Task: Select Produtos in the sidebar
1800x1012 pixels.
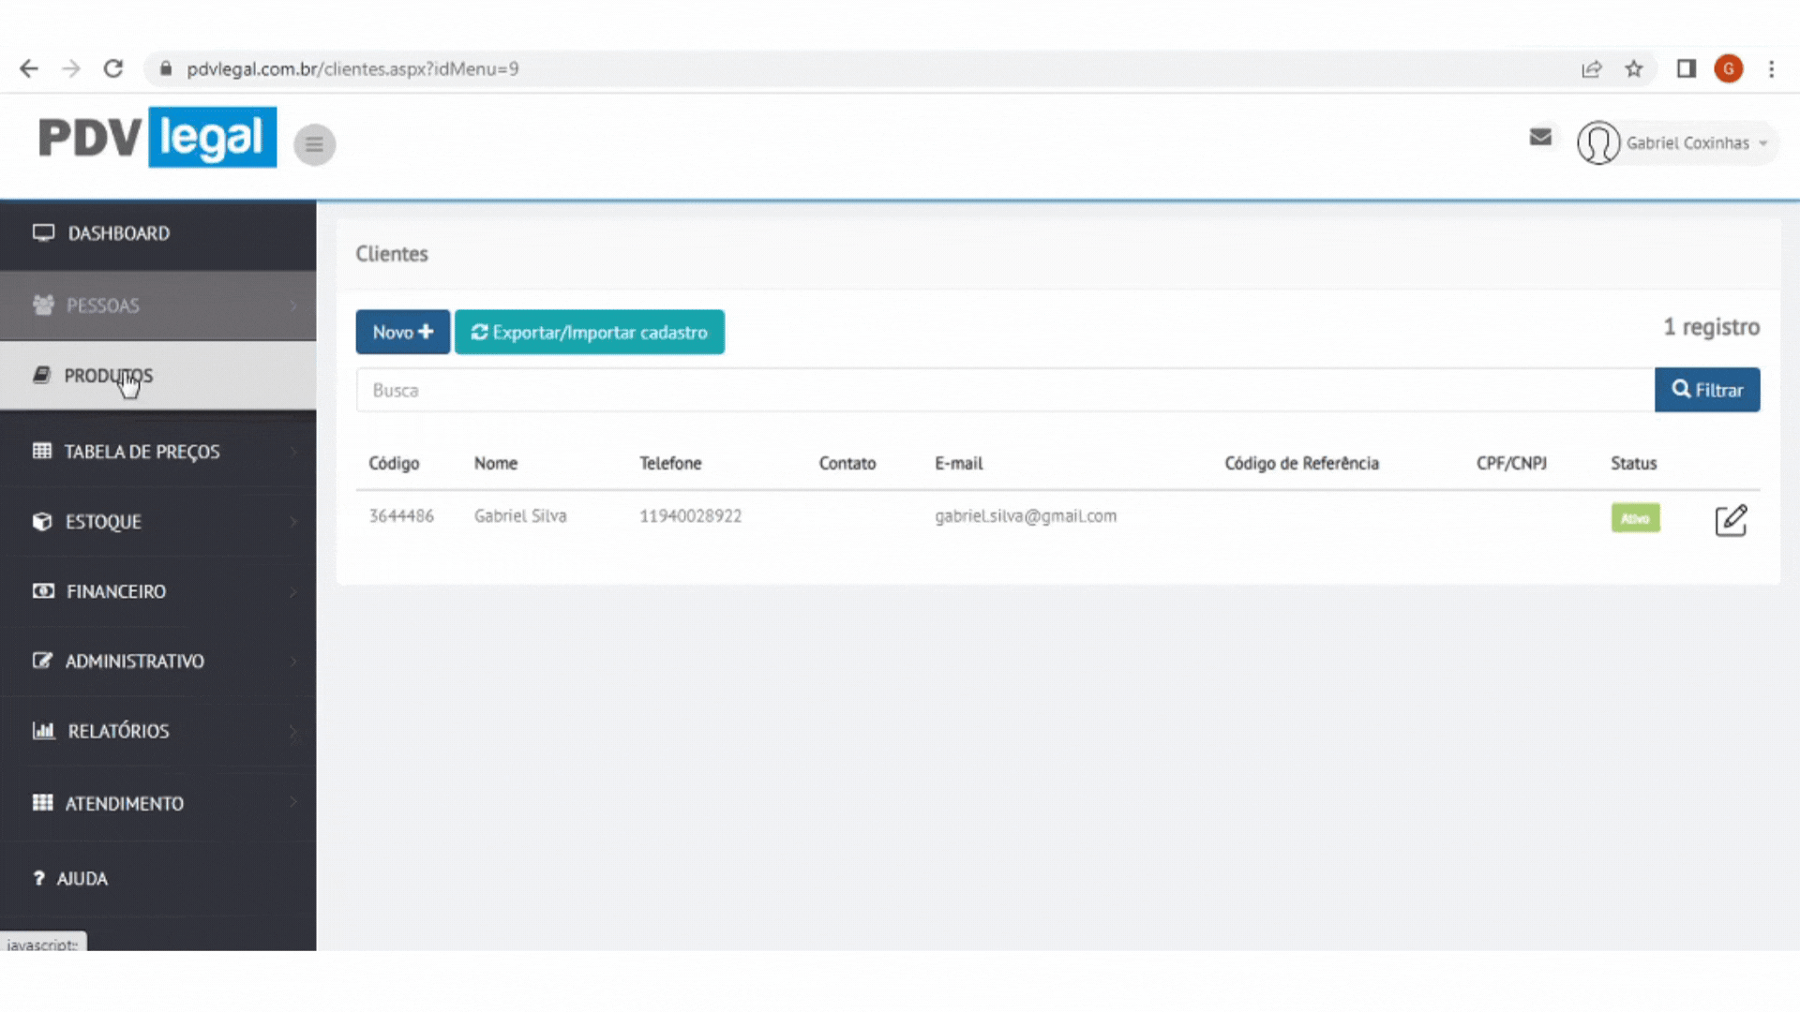Action: tap(108, 376)
